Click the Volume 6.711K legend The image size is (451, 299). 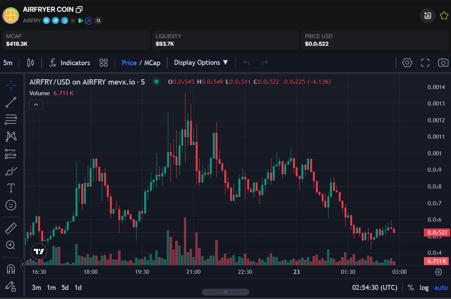point(51,93)
